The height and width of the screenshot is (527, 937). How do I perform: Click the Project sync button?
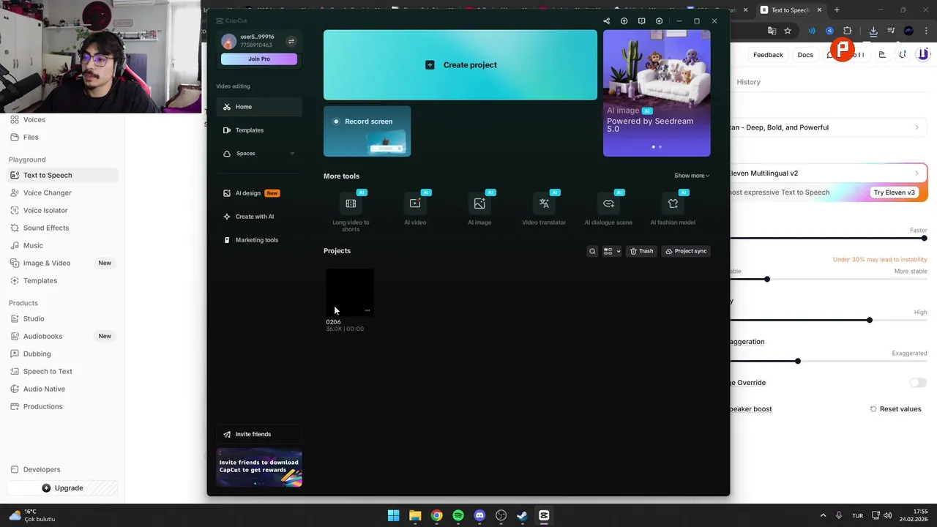pos(686,251)
